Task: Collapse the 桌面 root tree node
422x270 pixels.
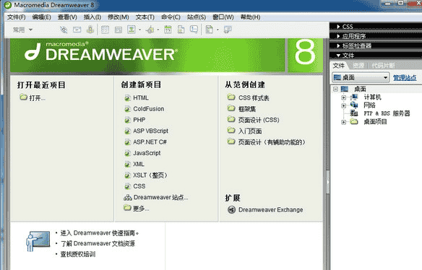Action: pos(335,89)
